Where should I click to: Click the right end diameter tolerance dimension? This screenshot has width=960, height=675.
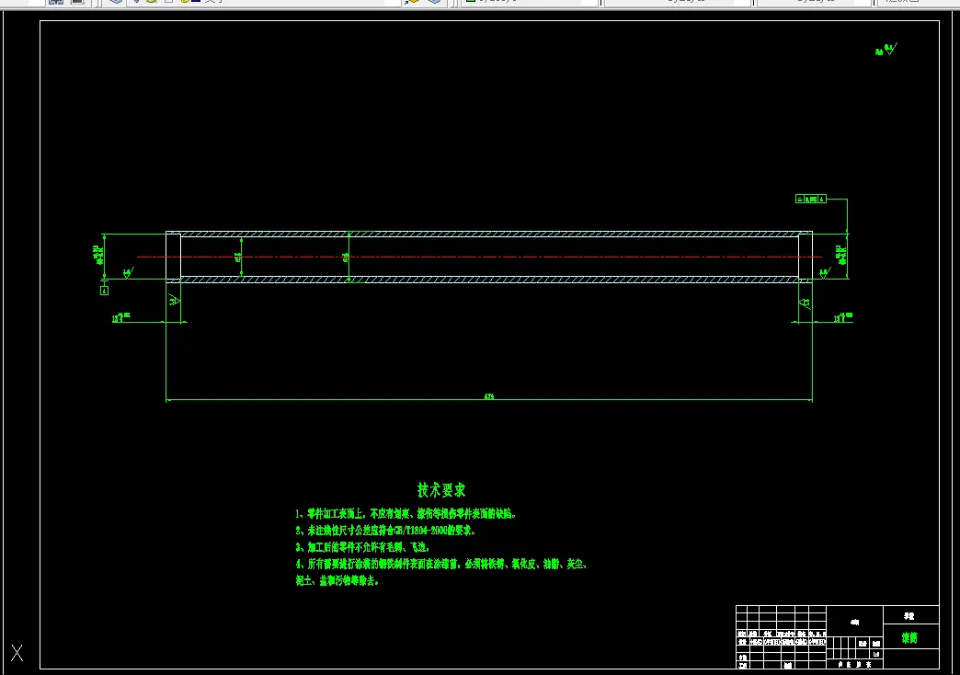click(841, 255)
